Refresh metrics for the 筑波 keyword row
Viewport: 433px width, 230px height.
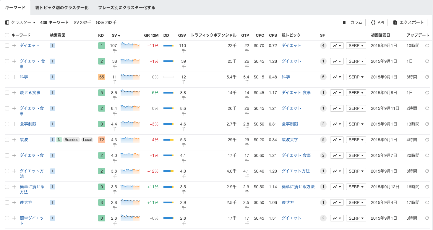[x=427, y=139]
